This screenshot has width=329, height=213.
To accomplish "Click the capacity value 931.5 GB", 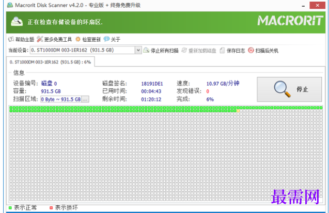I will pos(51,91).
